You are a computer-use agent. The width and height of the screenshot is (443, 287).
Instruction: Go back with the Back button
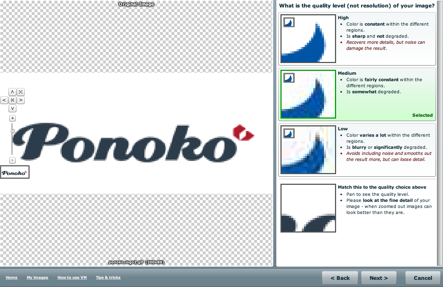click(340, 278)
